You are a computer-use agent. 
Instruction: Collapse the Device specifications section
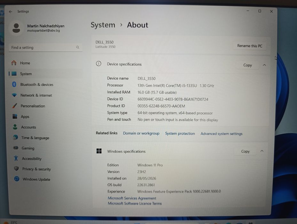coord(264,65)
